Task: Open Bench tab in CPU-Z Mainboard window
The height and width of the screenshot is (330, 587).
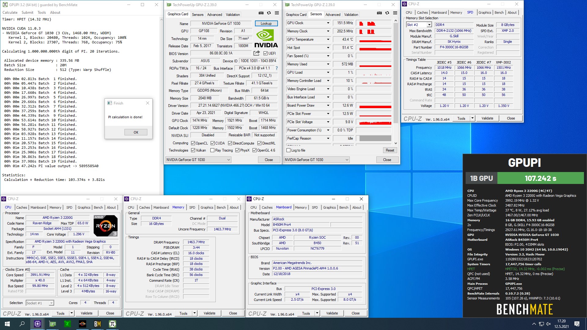Action: [x=344, y=207]
